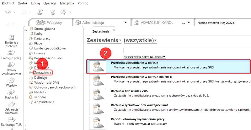
Task: Open Ochrona danych osobowych in navigation
Action: (55, 87)
